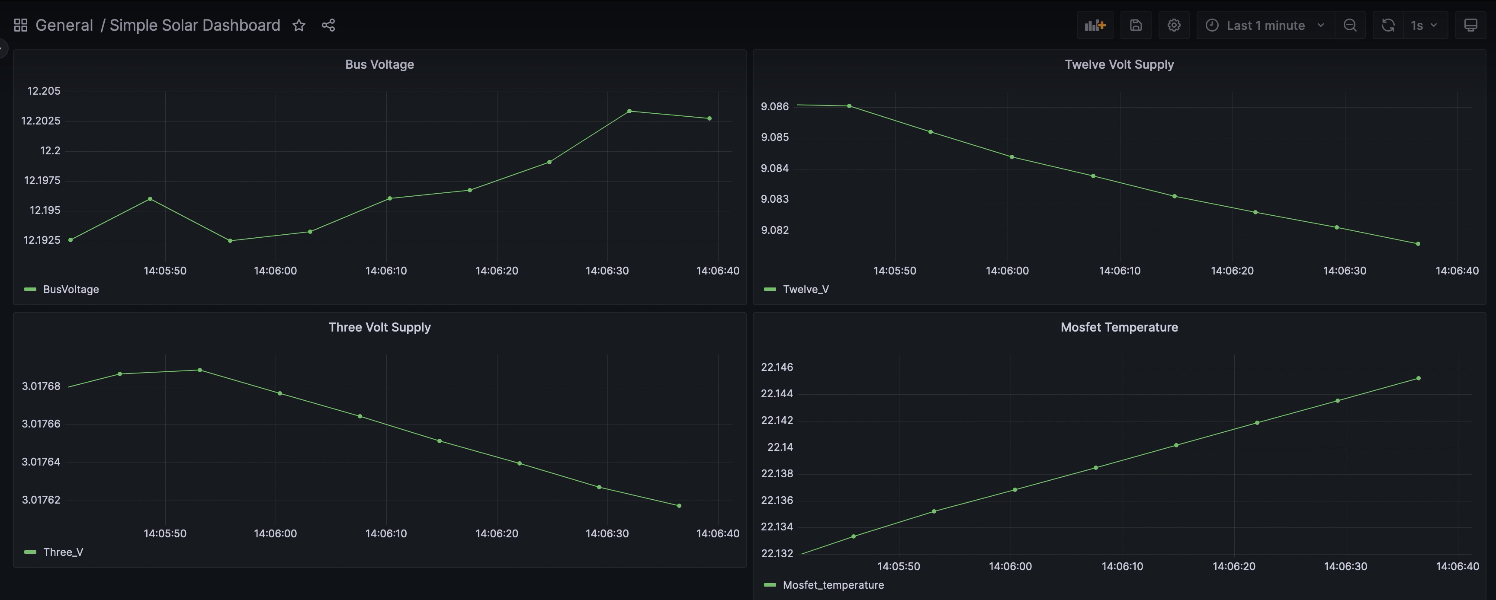1496x600 pixels.
Task: Click 14:05:50 time label in Mosfet Temperature
Action: (x=899, y=566)
